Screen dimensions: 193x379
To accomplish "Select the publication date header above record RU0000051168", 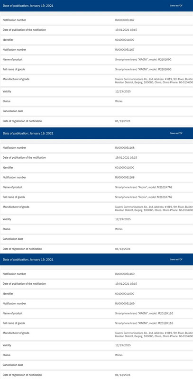I will click(28, 133).
